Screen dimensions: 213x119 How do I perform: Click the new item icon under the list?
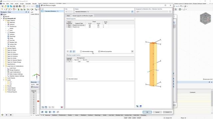click(43, 107)
